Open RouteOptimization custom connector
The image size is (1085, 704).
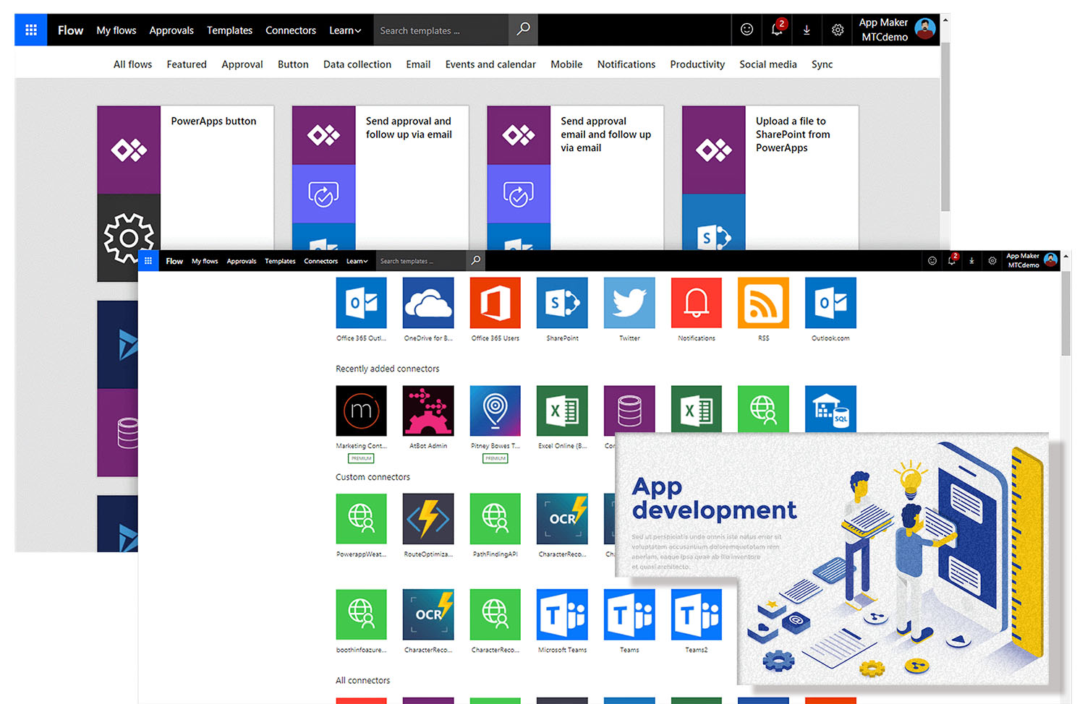click(x=428, y=519)
